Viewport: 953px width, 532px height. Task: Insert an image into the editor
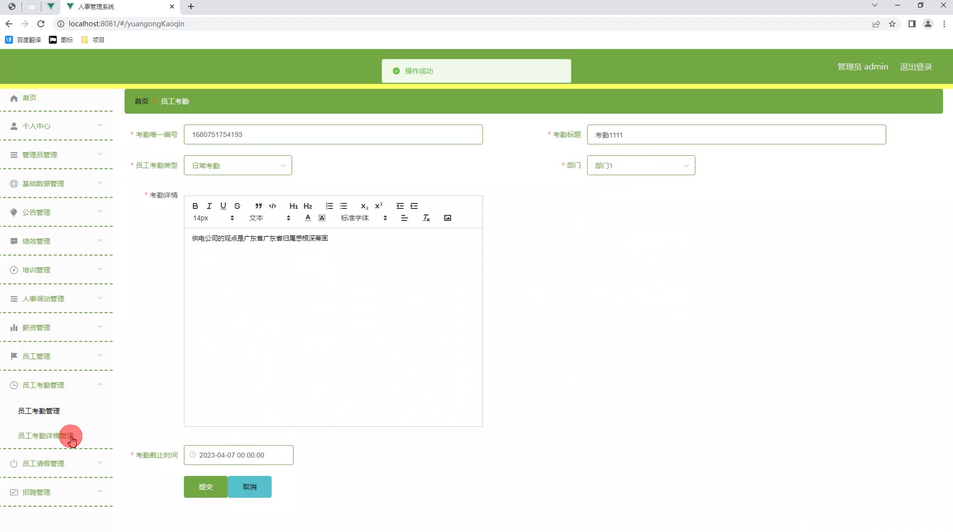pos(447,218)
